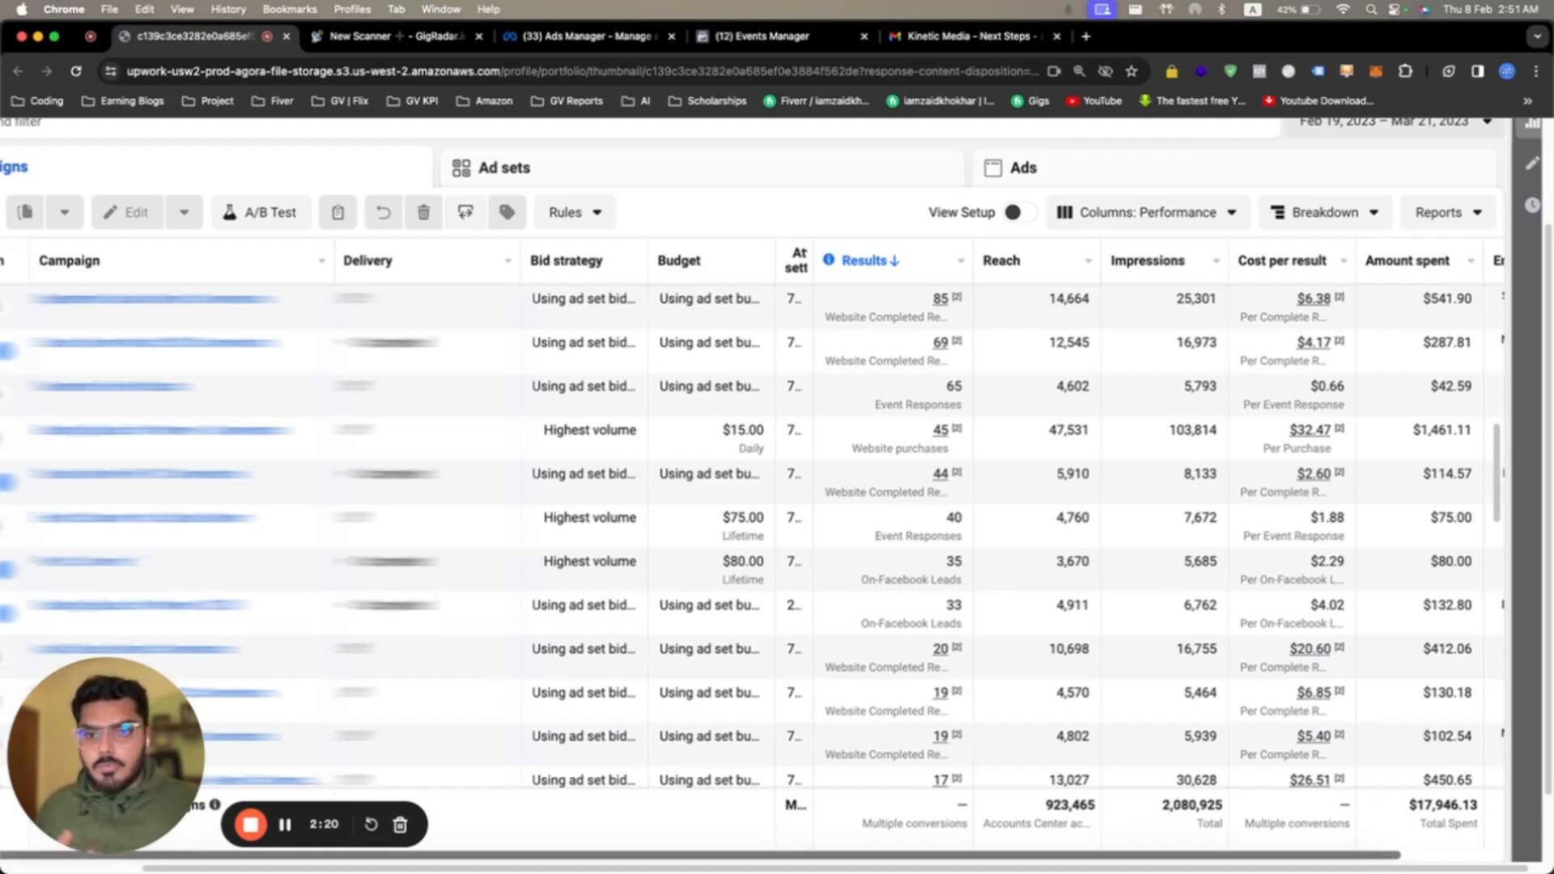1554x874 pixels.
Task: Stop the screen recording with red button
Action: 251,825
